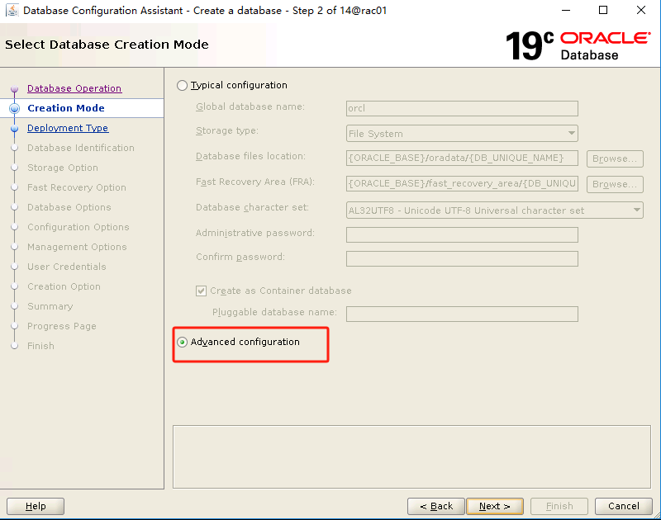Open the Deployment Type step link
The width and height of the screenshot is (661, 520).
pyautogui.click(x=68, y=128)
